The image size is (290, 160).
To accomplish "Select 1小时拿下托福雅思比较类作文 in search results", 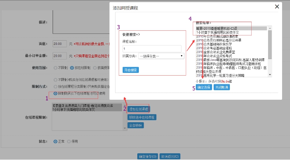I will point(219,32).
